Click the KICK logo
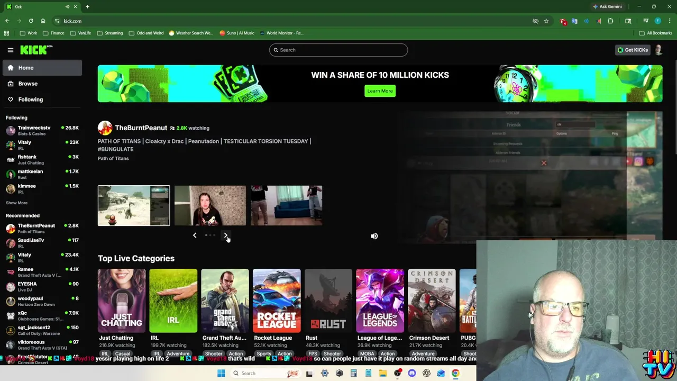The image size is (677, 381). pos(36,50)
